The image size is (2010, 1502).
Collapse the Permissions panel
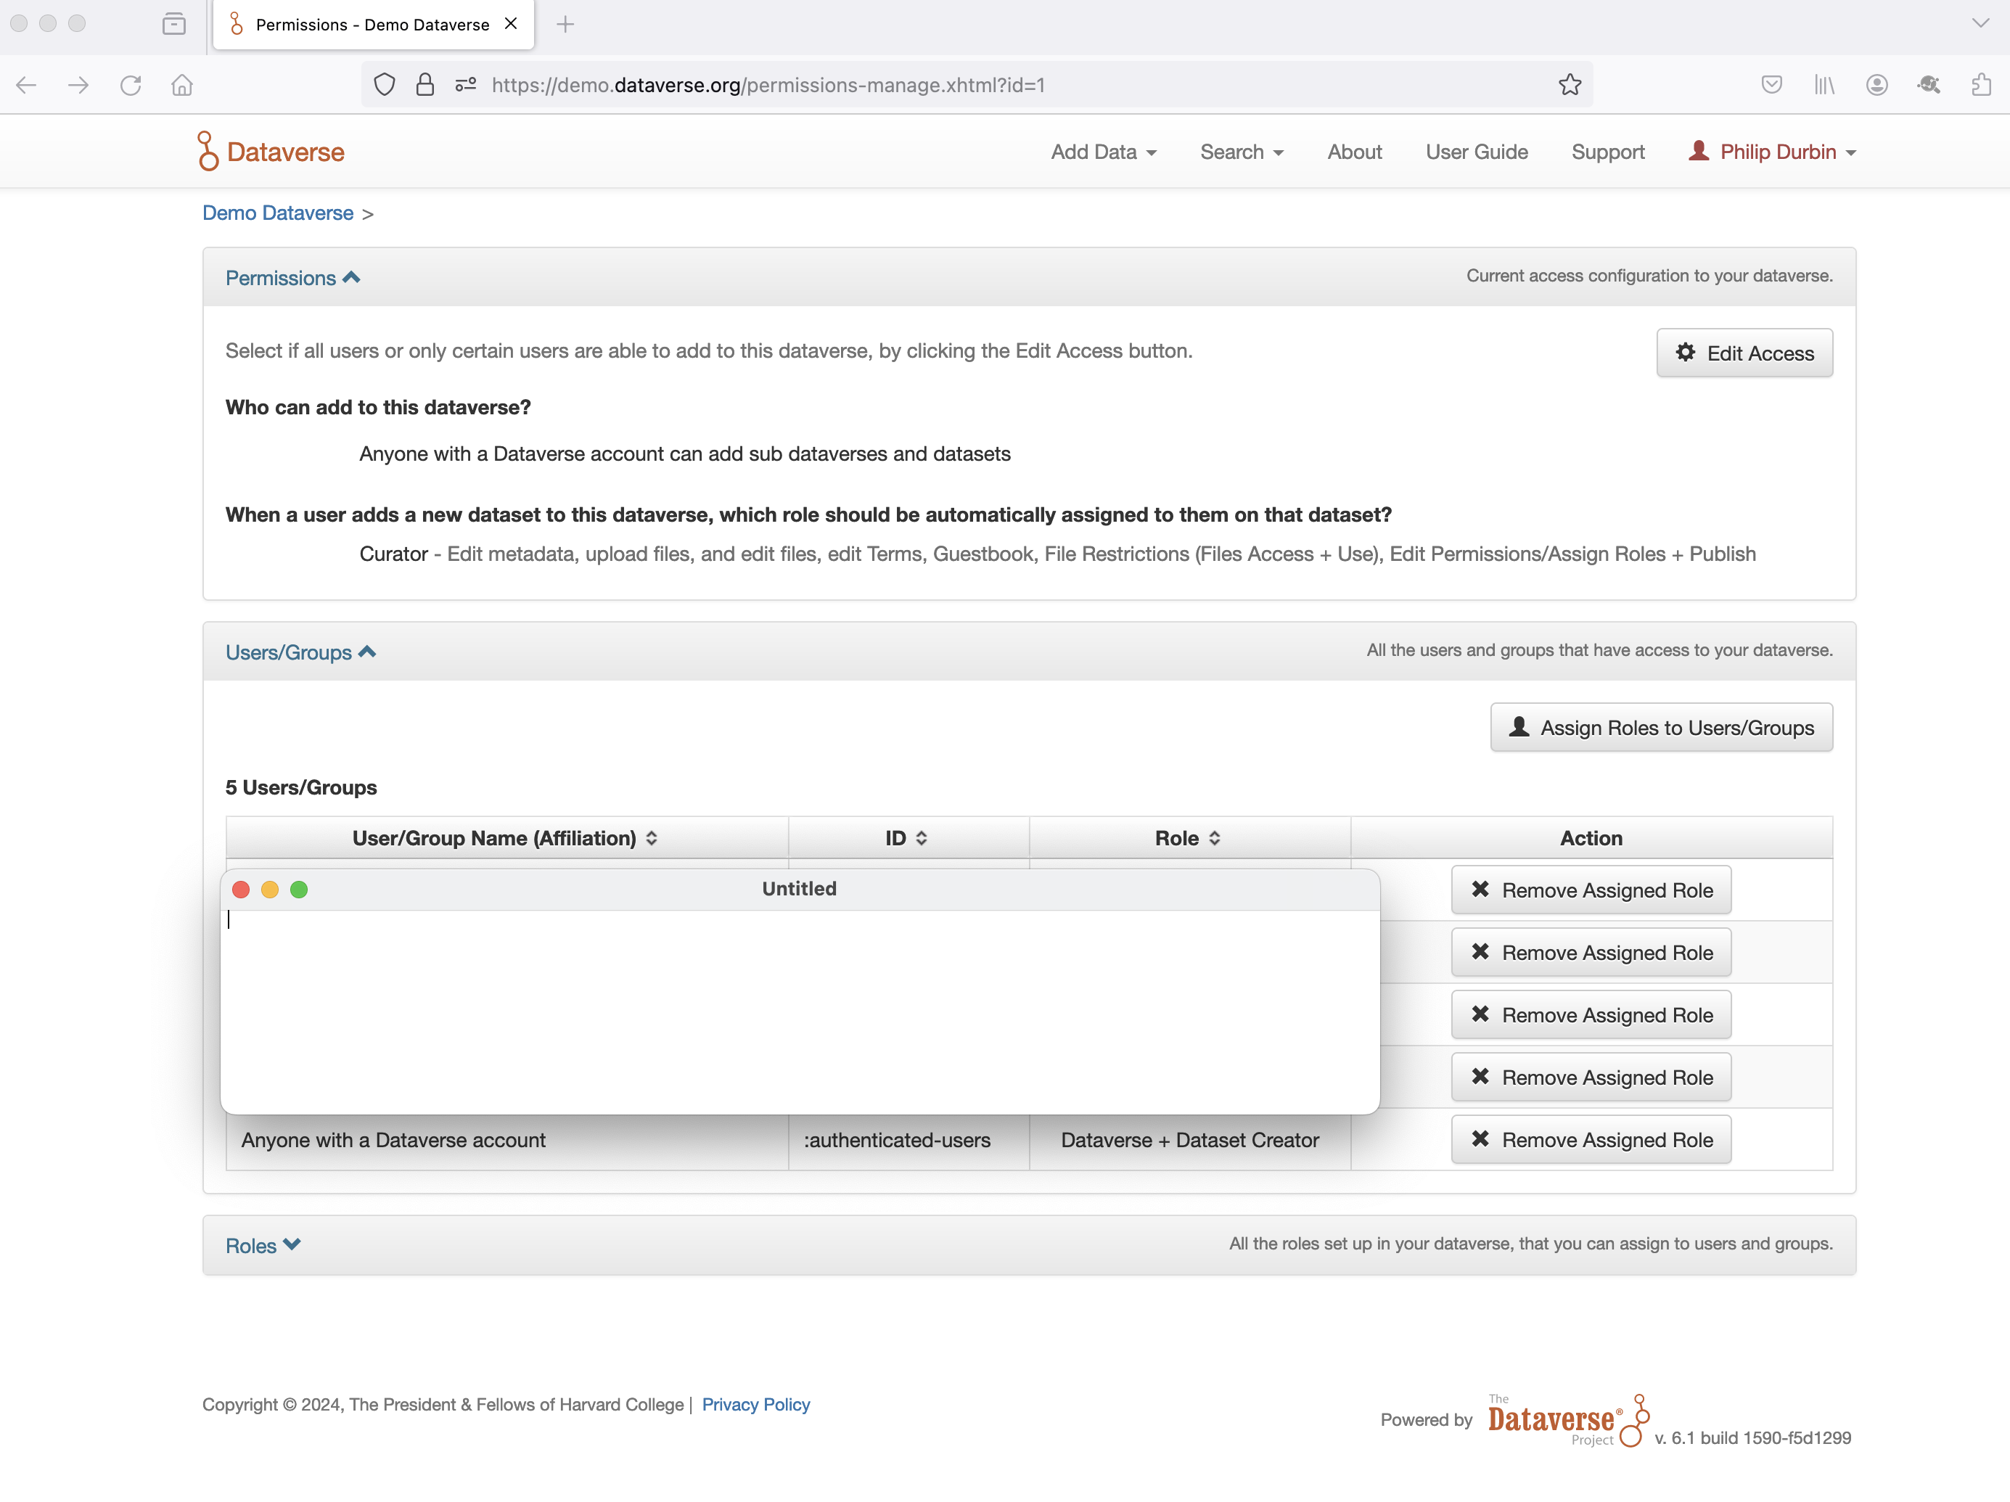[292, 278]
